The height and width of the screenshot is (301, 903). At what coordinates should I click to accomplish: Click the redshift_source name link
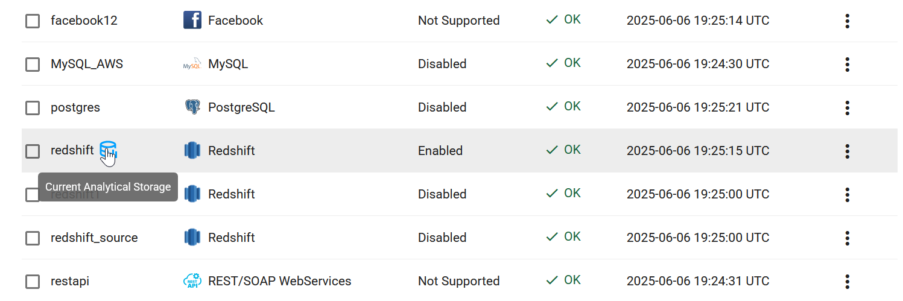coord(94,238)
